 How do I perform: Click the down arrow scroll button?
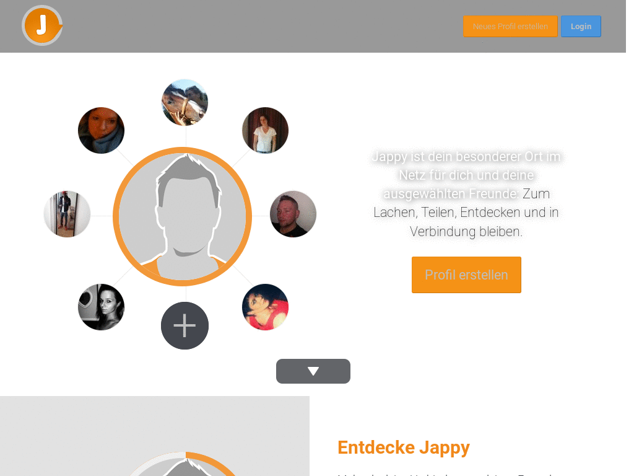(313, 371)
